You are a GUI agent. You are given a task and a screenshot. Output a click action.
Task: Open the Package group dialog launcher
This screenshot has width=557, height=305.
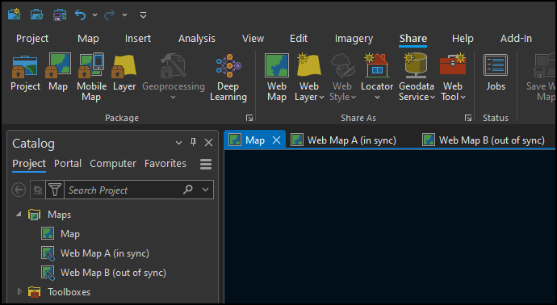pos(249,118)
